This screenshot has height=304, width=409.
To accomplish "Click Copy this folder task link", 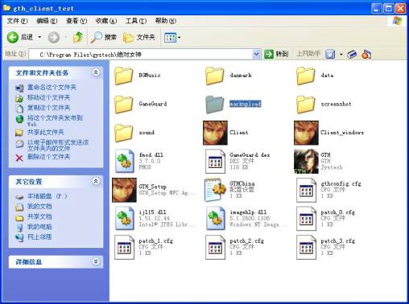I will (48, 108).
